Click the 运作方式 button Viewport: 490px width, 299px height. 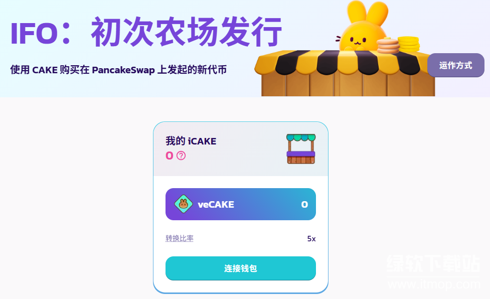click(x=455, y=65)
